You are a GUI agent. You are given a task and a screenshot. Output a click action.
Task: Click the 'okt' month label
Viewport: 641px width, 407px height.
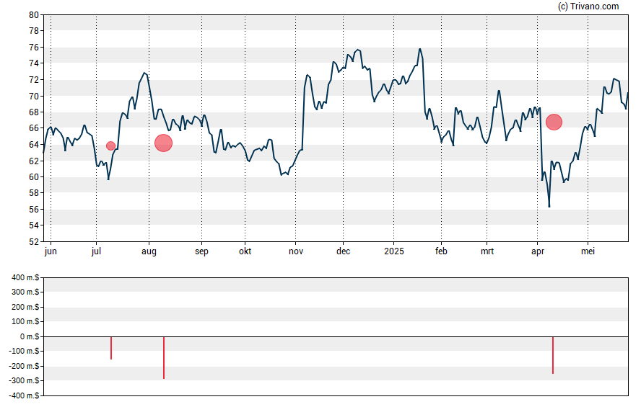point(245,251)
